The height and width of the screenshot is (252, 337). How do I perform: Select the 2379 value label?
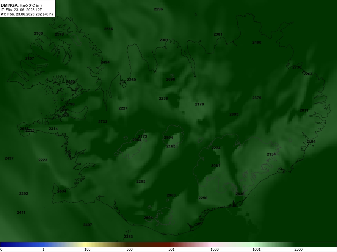pyautogui.click(x=256, y=98)
